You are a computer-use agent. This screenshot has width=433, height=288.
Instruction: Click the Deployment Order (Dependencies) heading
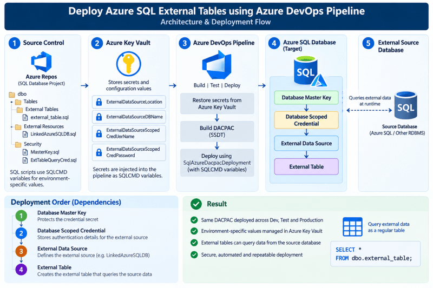(x=66, y=202)
